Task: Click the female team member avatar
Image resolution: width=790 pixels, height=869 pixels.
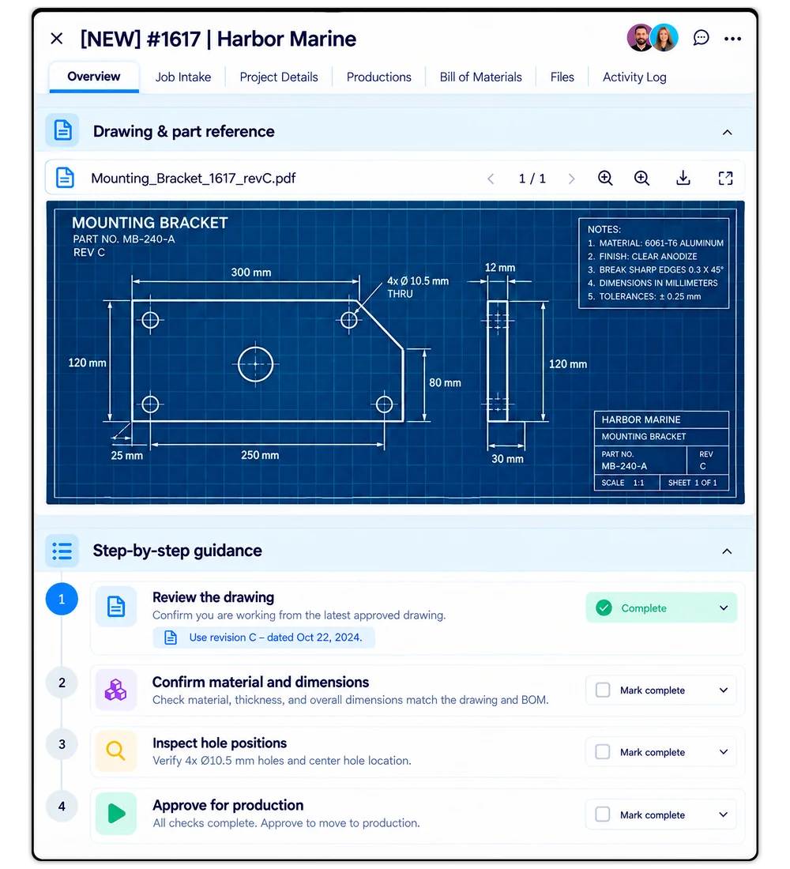Action: tap(664, 38)
